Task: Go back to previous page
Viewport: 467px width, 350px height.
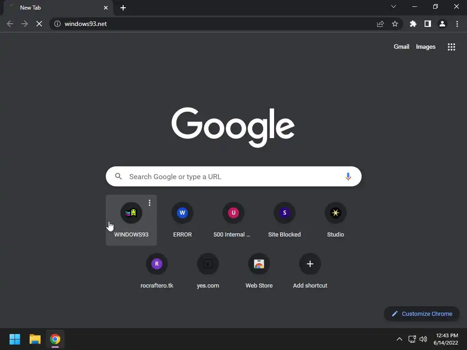Action: [10, 24]
